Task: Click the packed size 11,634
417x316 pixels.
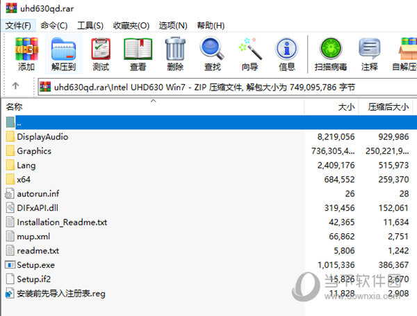Action: click(396, 222)
